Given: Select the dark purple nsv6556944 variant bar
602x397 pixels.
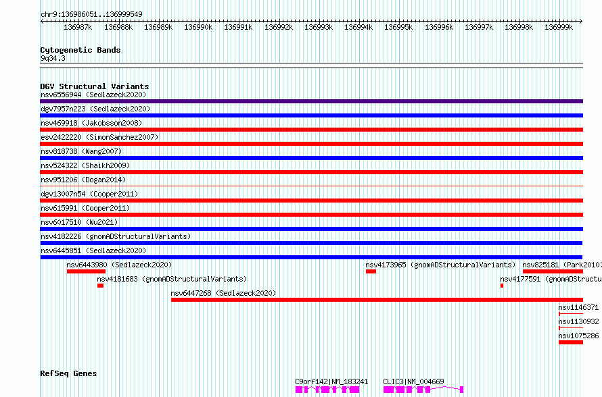Looking at the screenshot, I should pyautogui.click(x=311, y=101).
